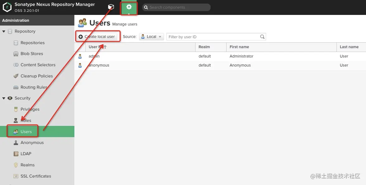Click the Administration panel header
This screenshot has height=185, width=366.
tap(37, 20)
